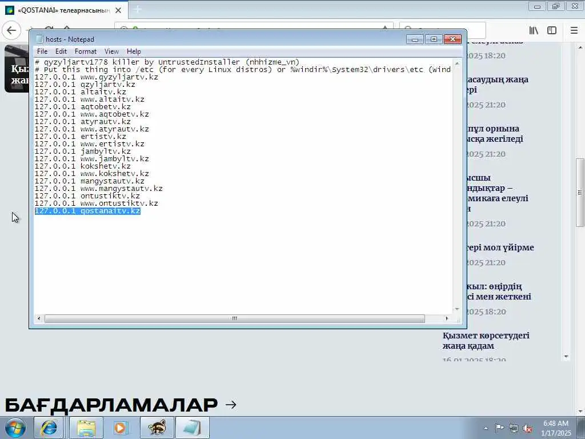585x439 pixels.
Task: Close the hosts Notepad window
Action: (453, 39)
